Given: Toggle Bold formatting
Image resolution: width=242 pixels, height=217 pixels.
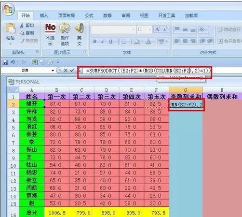Looking at the screenshot, I should point(95,42).
